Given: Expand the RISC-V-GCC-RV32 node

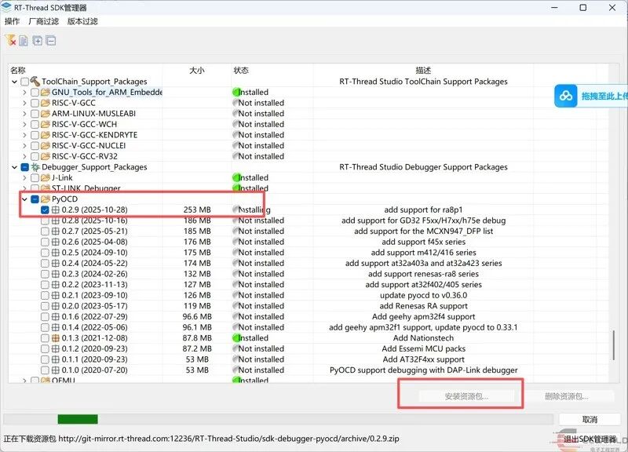Looking at the screenshot, I should click(25, 156).
